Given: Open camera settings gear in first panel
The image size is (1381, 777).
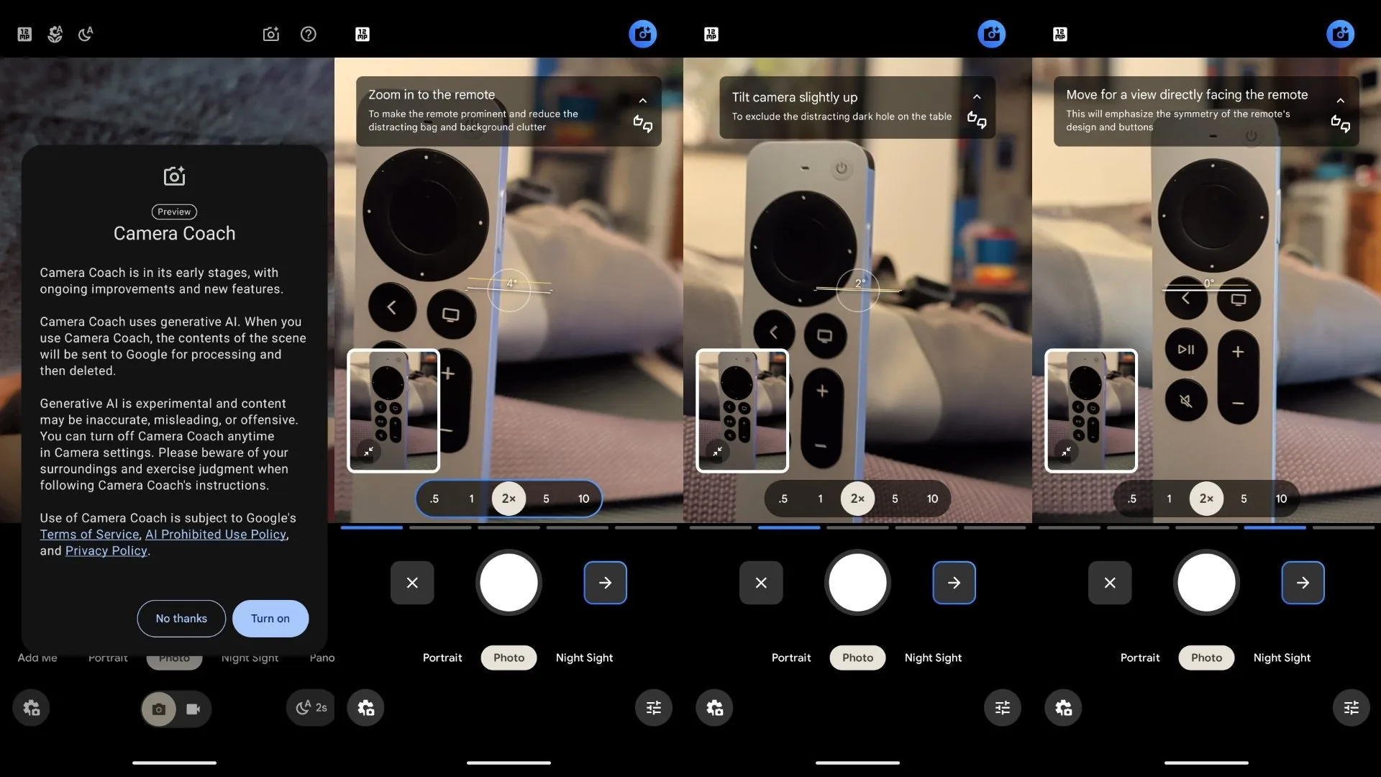Looking at the screenshot, I should click(x=32, y=708).
